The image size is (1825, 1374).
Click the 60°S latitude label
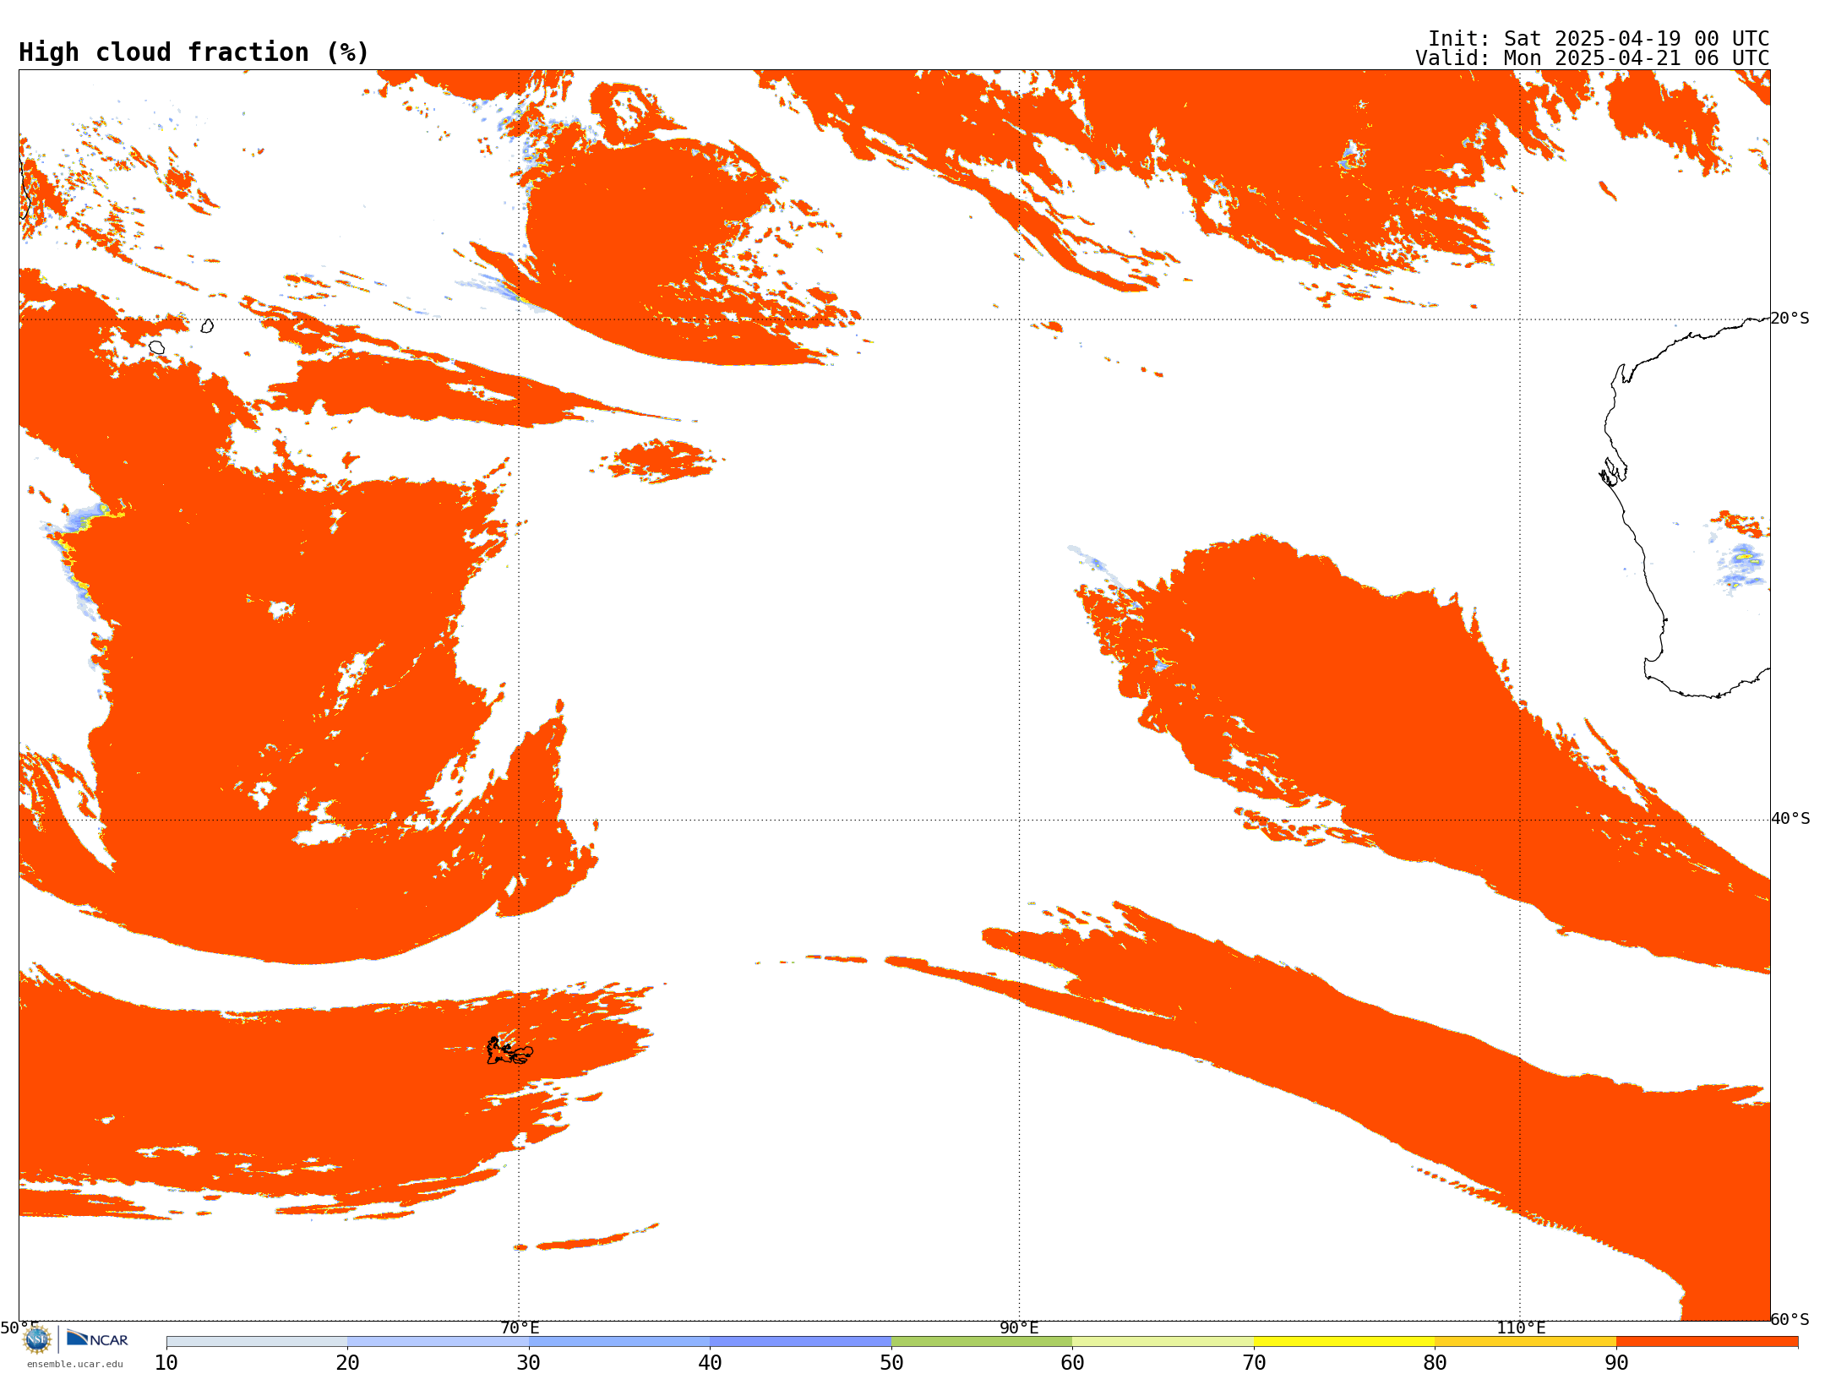tap(1790, 1319)
